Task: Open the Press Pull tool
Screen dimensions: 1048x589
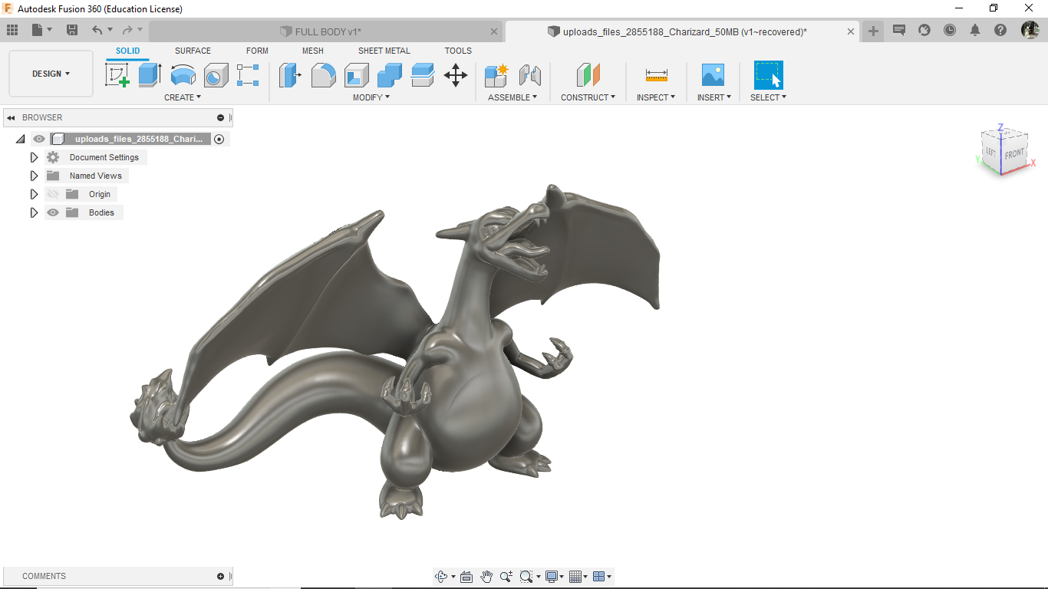Action: [290, 75]
